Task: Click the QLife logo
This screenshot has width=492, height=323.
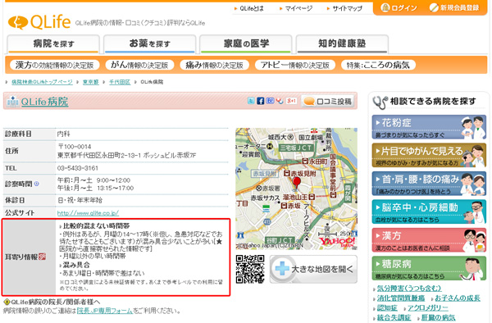Action: click(39, 22)
